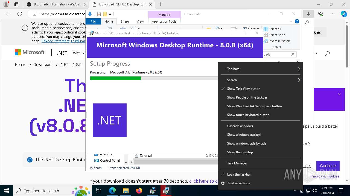Image resolution: width=350 pixels, height=196 pixels.
Task: Click the purple Continue button
Action: click(328, 166)
